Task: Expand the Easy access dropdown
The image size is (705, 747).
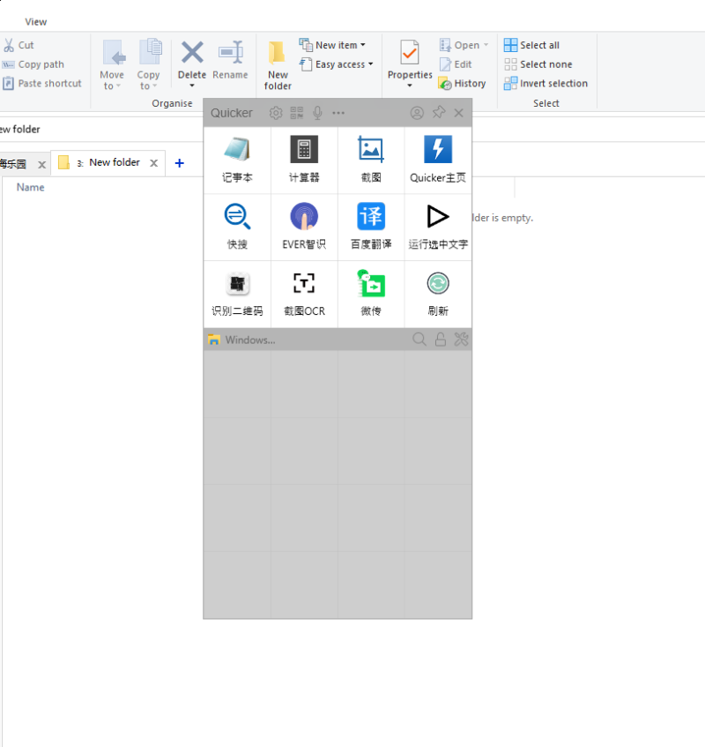Action: 336,64
